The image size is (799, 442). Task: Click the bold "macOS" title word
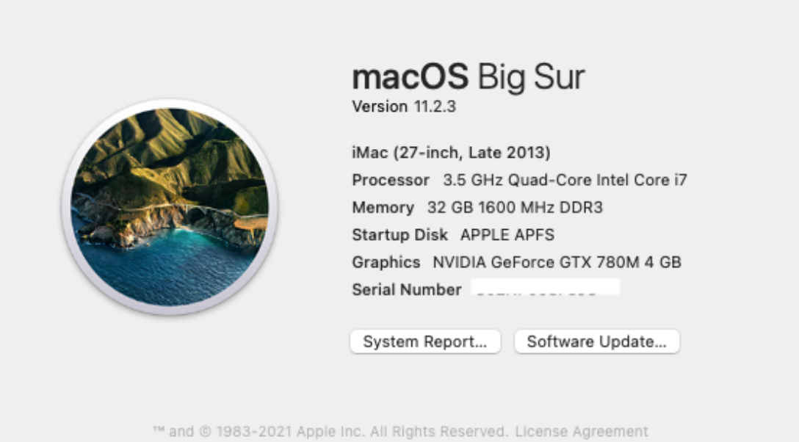coord(410,76)
